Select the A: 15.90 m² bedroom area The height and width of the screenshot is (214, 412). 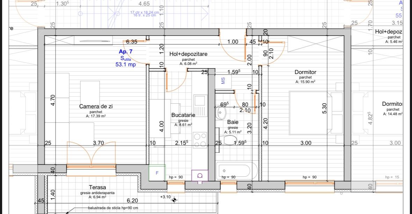coord(305,82)
